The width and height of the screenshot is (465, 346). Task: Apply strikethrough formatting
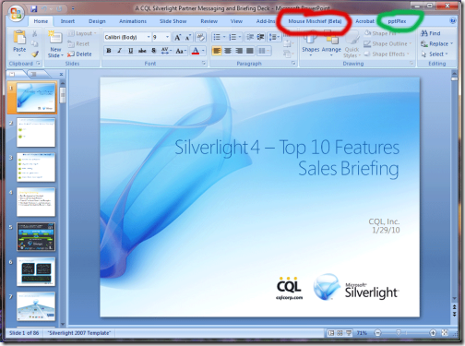(142, 51)
